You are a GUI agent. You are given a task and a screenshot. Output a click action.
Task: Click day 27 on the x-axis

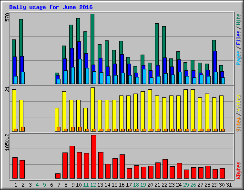point(200,185)
